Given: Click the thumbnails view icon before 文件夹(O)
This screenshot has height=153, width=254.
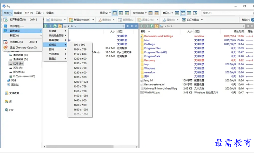Looking at the screenshot, I should pyautogui.click(x=127, y=13).
